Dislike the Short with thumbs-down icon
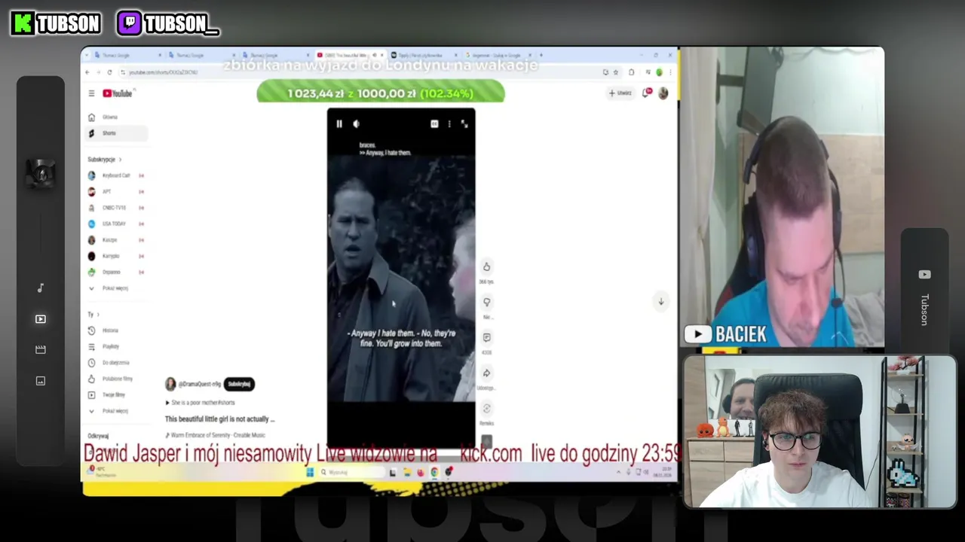965x542 pixels. pyautogui.click(x=486, y=302)
